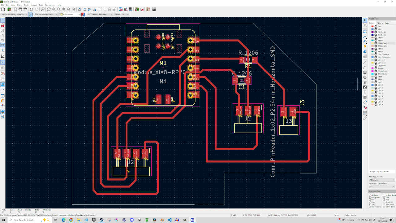Switch to the Objects tab
Viewport: 396px width, 223px height.
(x=380, y=23)
